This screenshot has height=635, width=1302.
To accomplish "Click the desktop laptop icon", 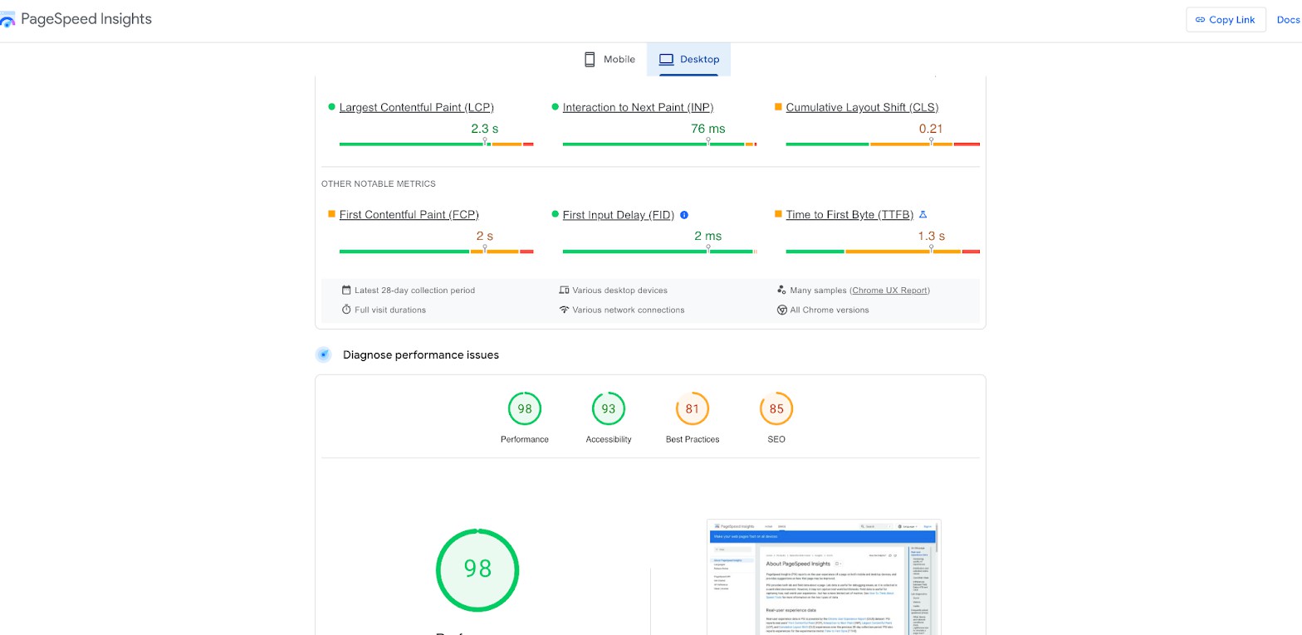I will tap(666, 59).
